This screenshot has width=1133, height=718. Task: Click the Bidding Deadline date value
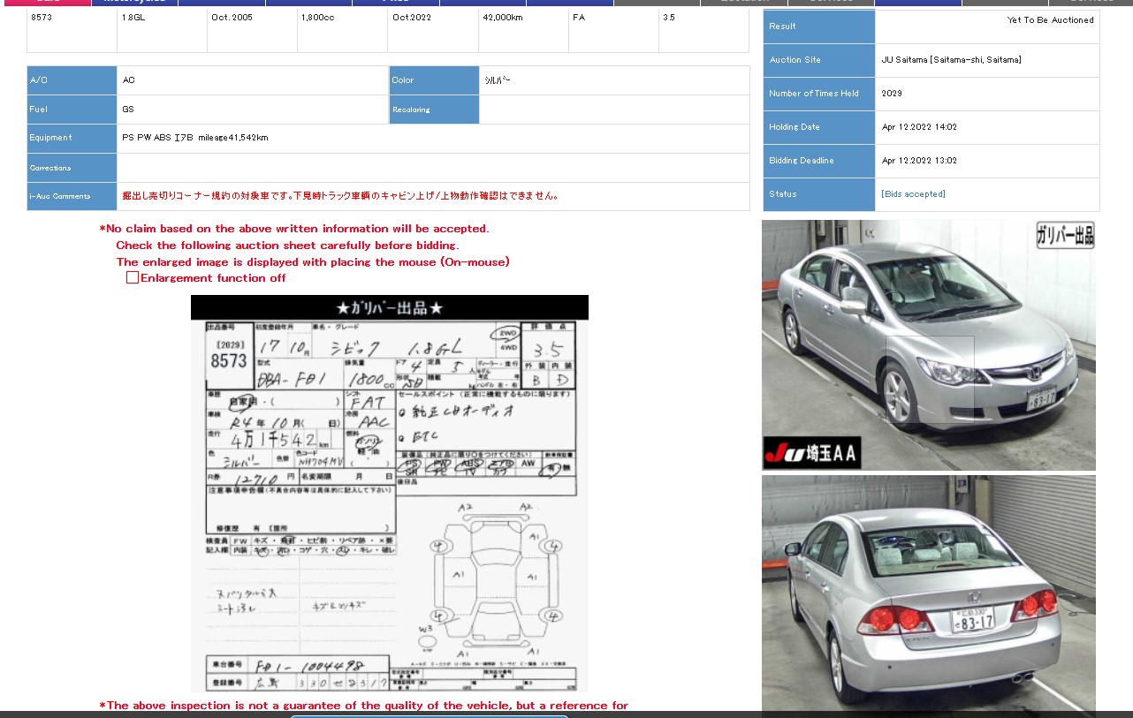pyautogui.click(x=919, y=161)
